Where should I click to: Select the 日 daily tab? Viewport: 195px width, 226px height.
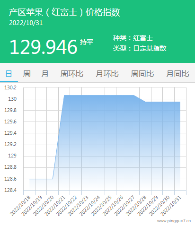(x=9, y=74)
